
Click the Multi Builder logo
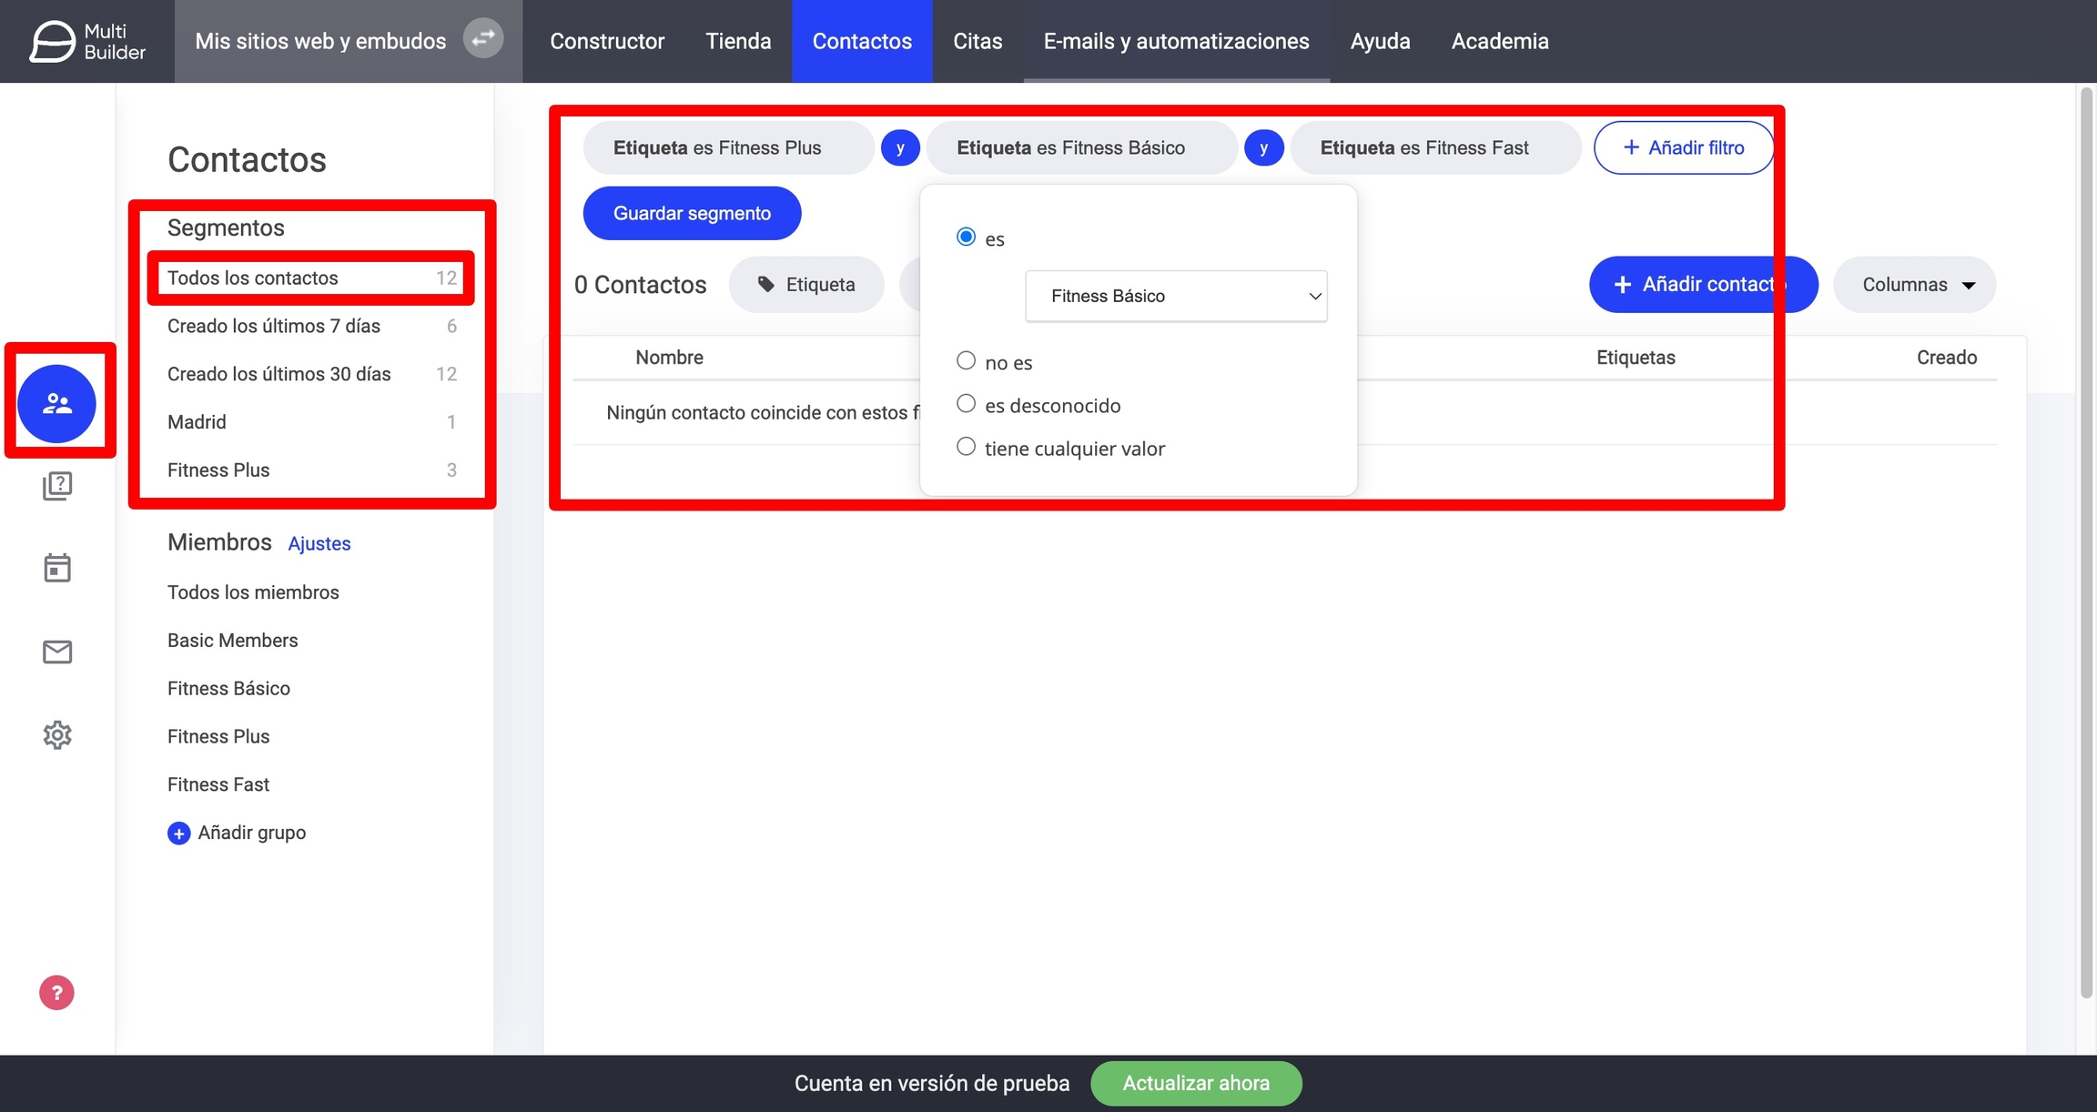[x=87, y=41]
